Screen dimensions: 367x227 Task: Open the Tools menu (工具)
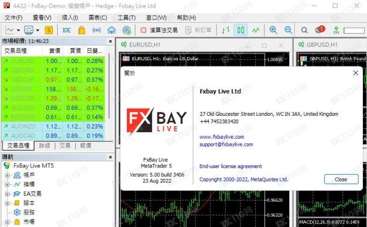click(x=126, y=18)
